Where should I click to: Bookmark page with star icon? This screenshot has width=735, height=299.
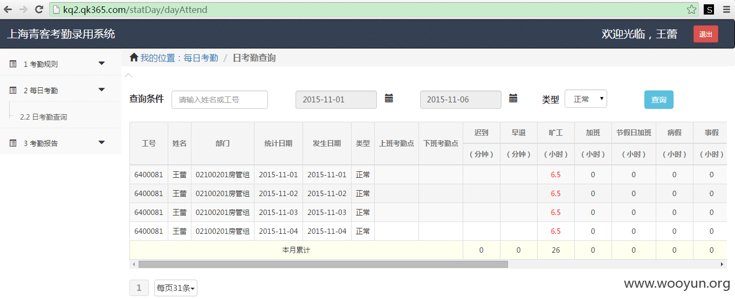tap(691, 9)
